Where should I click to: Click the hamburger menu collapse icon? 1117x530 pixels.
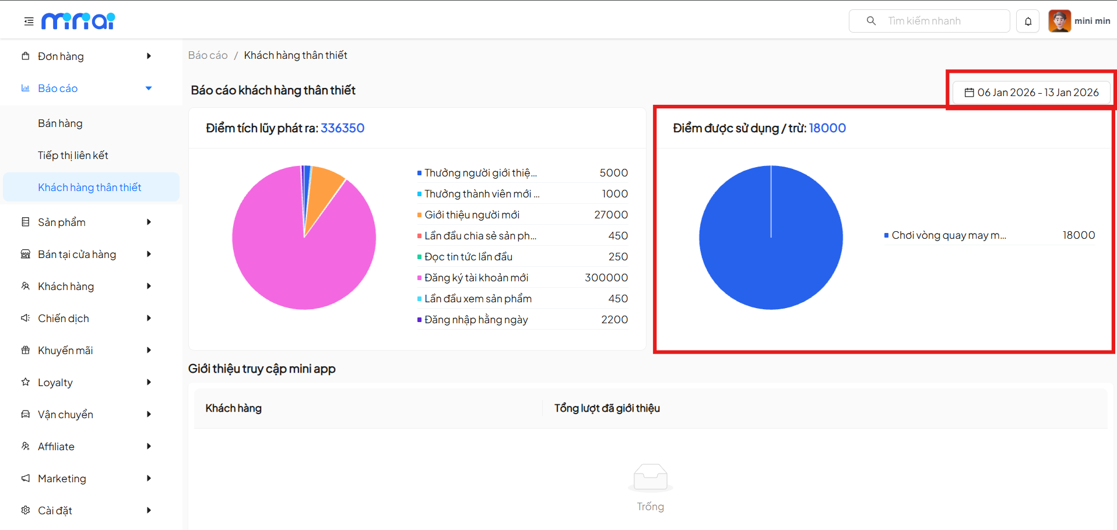(29, 22)
